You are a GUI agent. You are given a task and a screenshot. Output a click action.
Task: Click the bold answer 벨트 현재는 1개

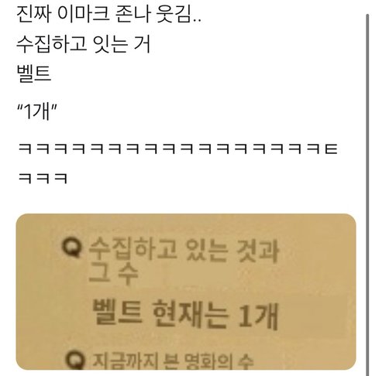pyautogui.click(x=184, y=316)
